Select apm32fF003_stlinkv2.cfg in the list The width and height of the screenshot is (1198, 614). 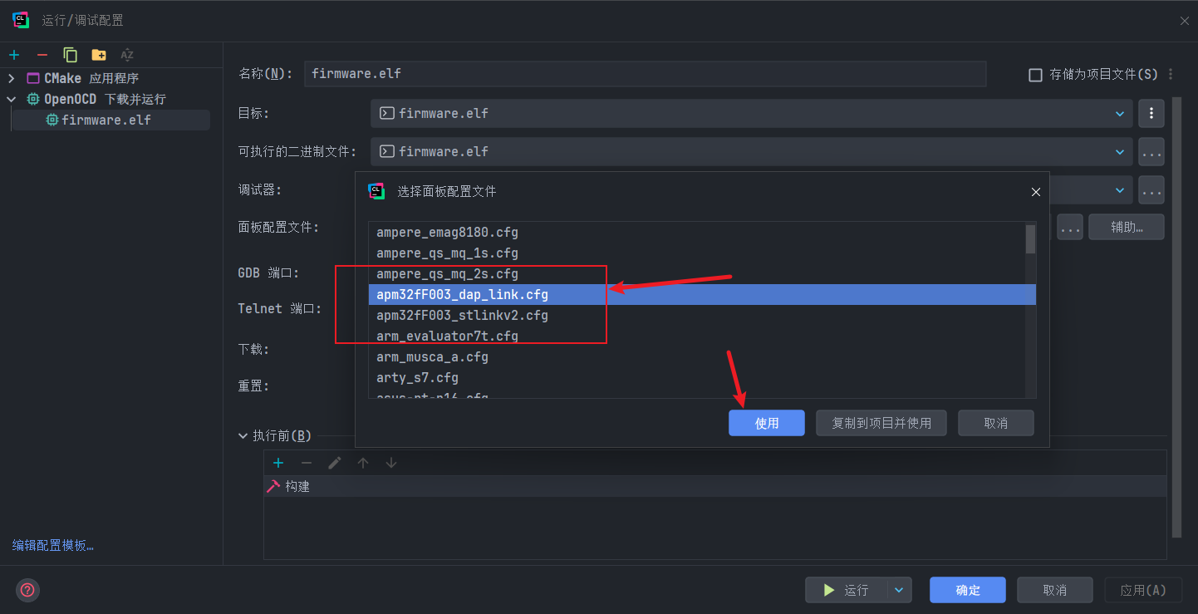coord(462,316)
